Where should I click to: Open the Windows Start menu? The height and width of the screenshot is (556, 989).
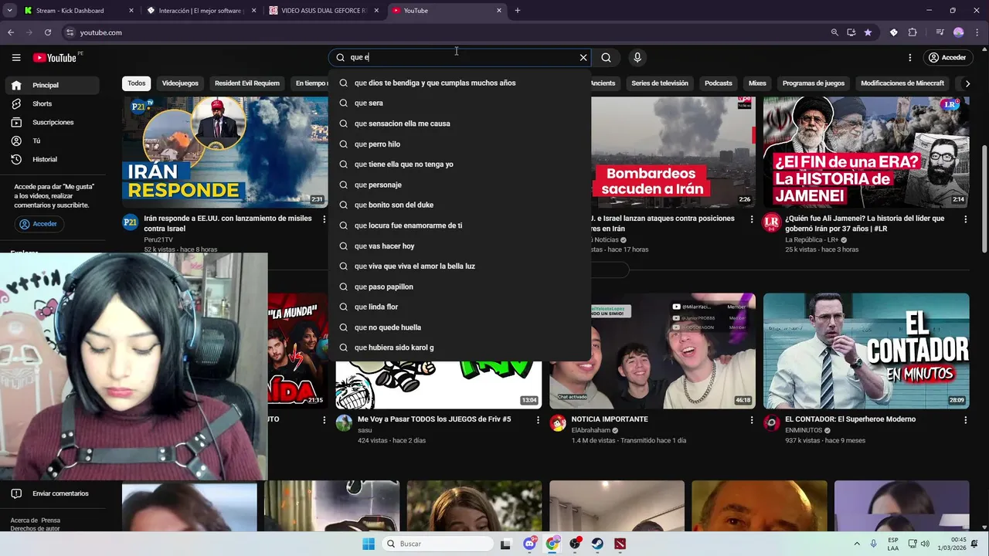pos(369,544)
